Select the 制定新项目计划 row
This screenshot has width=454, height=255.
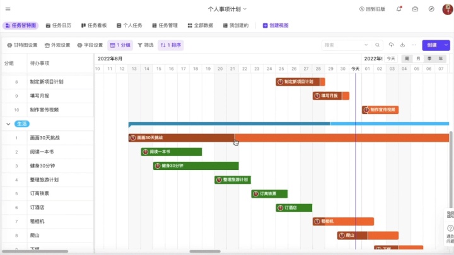coord(48,82)
